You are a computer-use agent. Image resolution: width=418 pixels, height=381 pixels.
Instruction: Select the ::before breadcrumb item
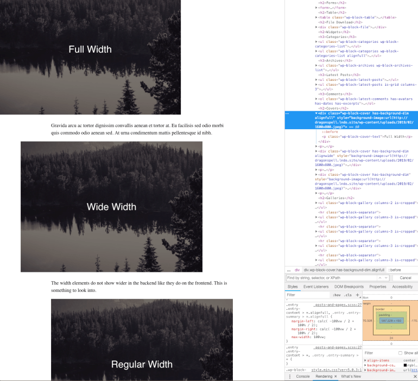pyautogui.click(x=395, y=270)
